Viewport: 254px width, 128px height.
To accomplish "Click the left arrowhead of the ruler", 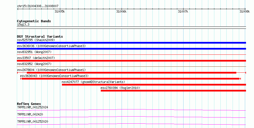I will pyautogui.click(x=18, y=9).
